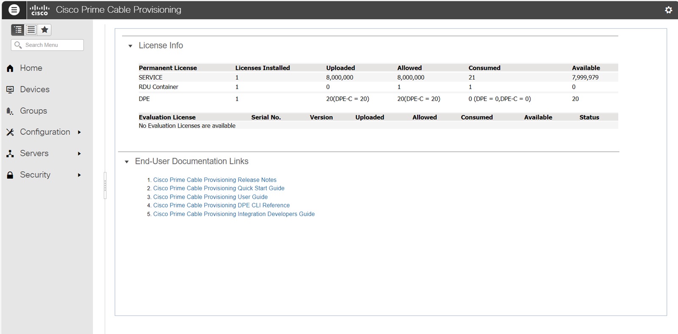678x334 pixels.
Task: Go to the Home menu item
Action: [31, 68]
